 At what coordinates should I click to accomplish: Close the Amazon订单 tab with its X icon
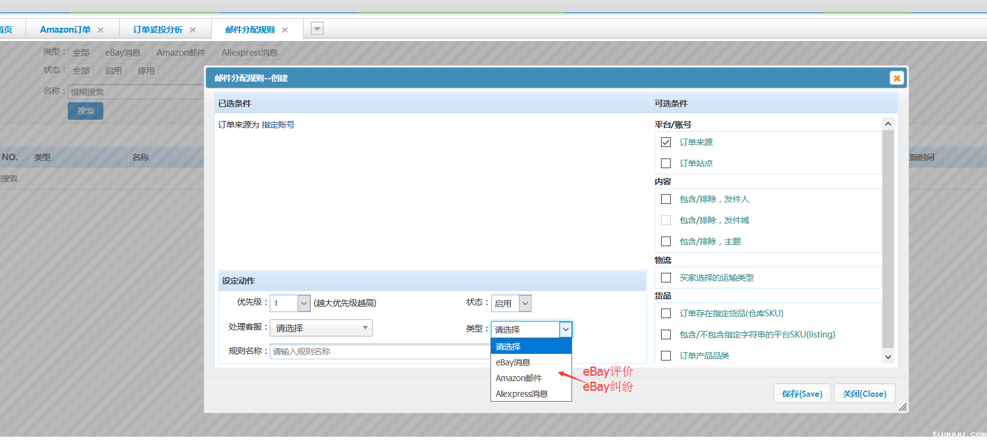(100, 30)
